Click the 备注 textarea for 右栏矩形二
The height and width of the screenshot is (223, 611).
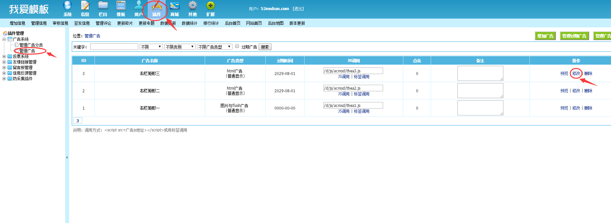[480, 91]
